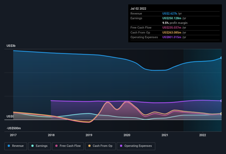
Task: Select the 2020 x-axis label
Action: click(127, 135)
